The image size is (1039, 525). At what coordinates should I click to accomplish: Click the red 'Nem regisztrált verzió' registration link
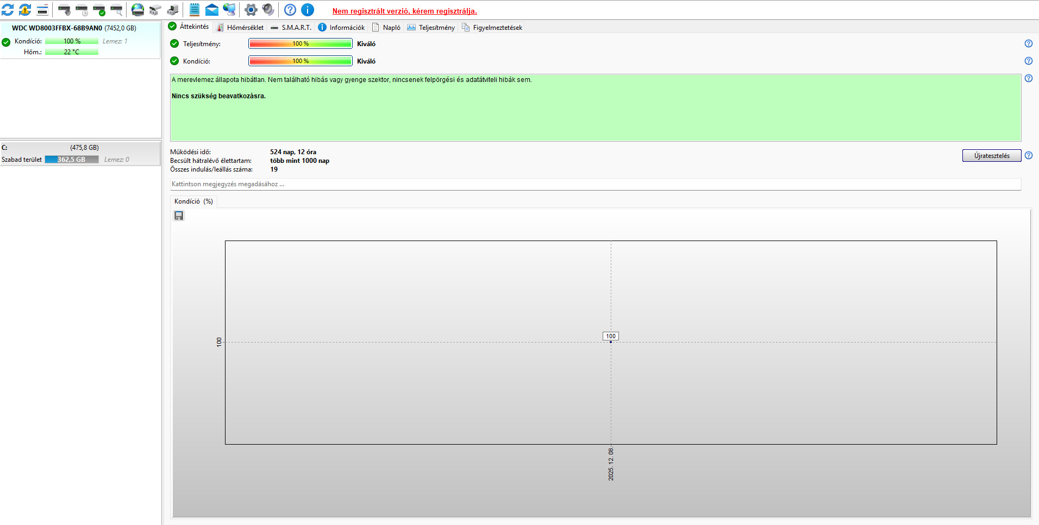405,11
